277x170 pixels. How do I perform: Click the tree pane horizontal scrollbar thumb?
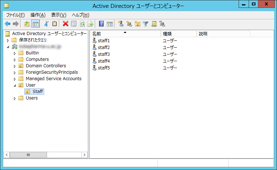click(x=28, y=155)
